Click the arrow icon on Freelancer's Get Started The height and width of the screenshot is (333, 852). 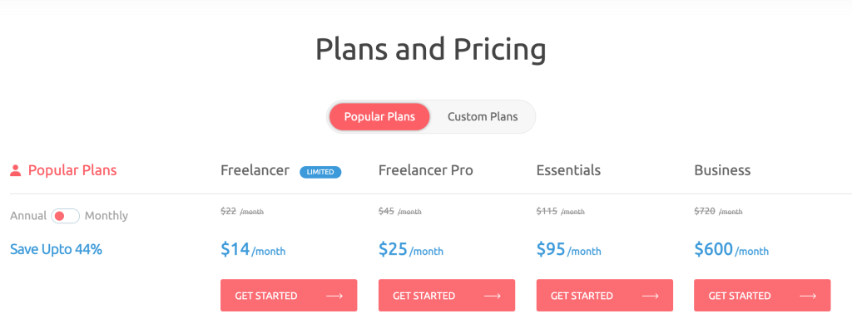tap(334, 296)
